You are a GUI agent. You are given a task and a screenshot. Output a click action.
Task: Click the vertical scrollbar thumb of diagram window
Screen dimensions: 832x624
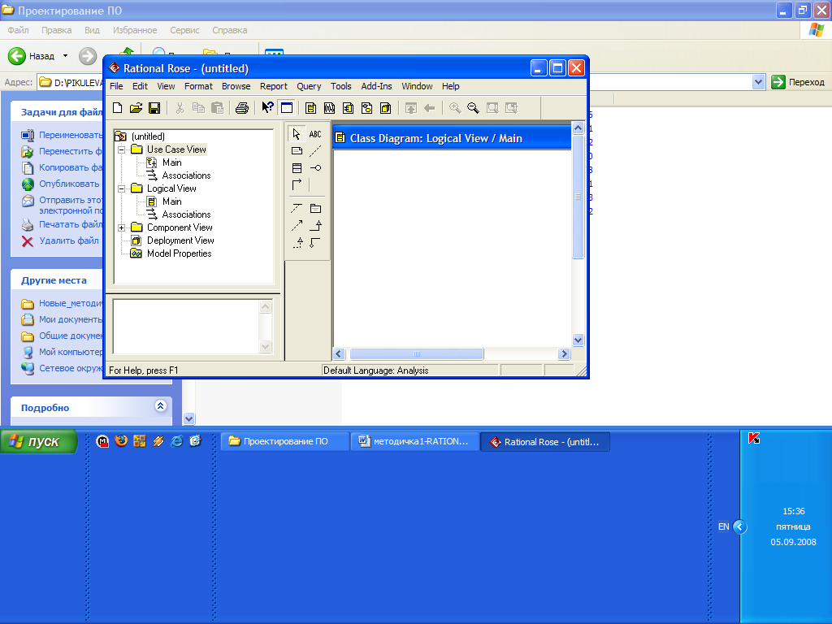[x=578, y=197]
